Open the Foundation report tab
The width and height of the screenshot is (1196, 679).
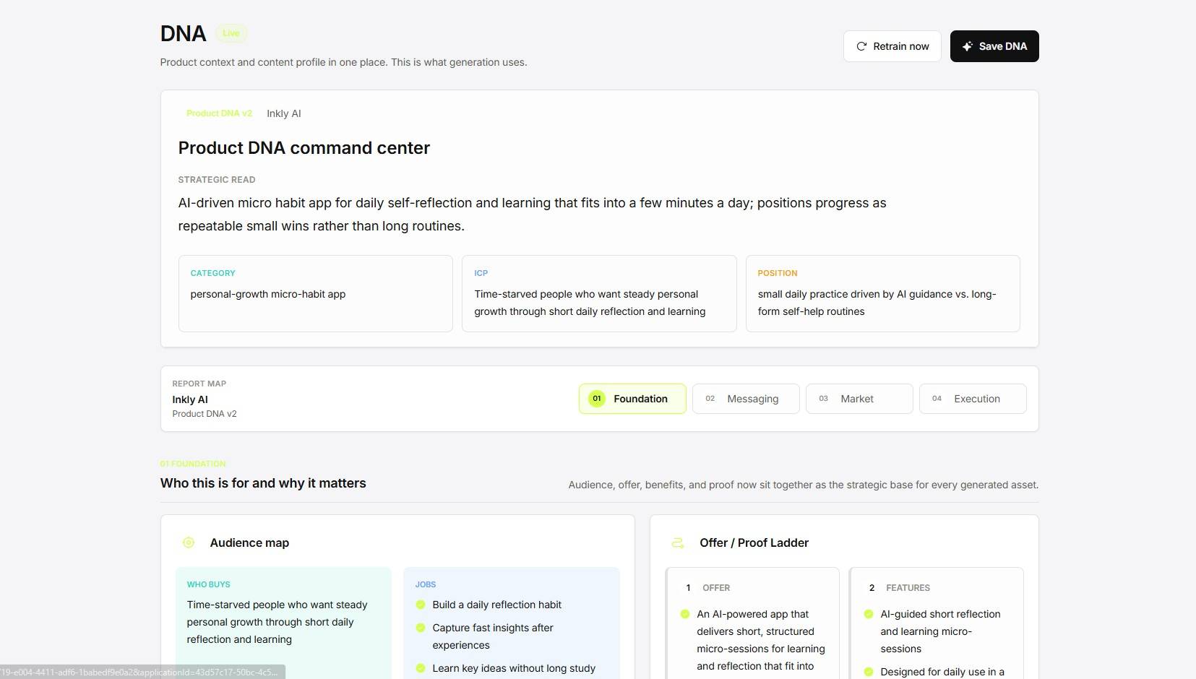click(x=632, y=399)
